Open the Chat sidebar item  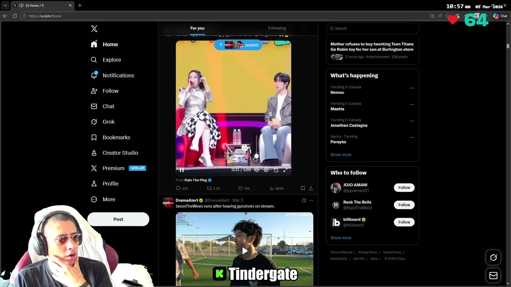[x=103, y=106]
